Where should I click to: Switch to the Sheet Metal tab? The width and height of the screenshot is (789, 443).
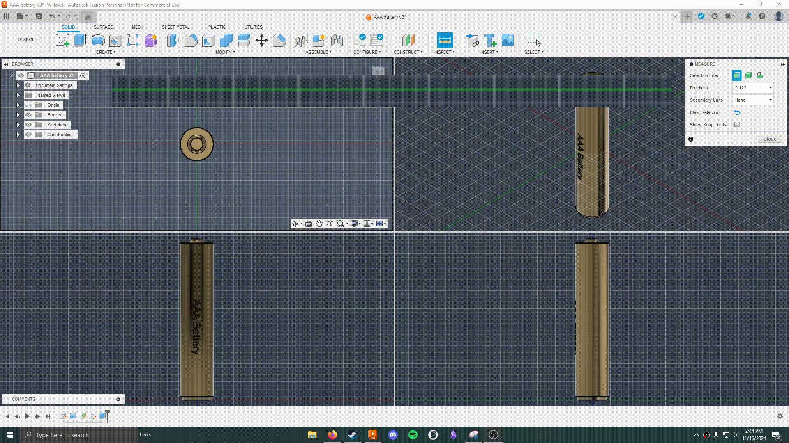click(x=175, y=27)
